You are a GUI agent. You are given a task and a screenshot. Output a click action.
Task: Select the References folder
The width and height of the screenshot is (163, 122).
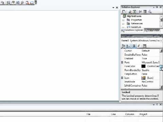tap(137, 24)
